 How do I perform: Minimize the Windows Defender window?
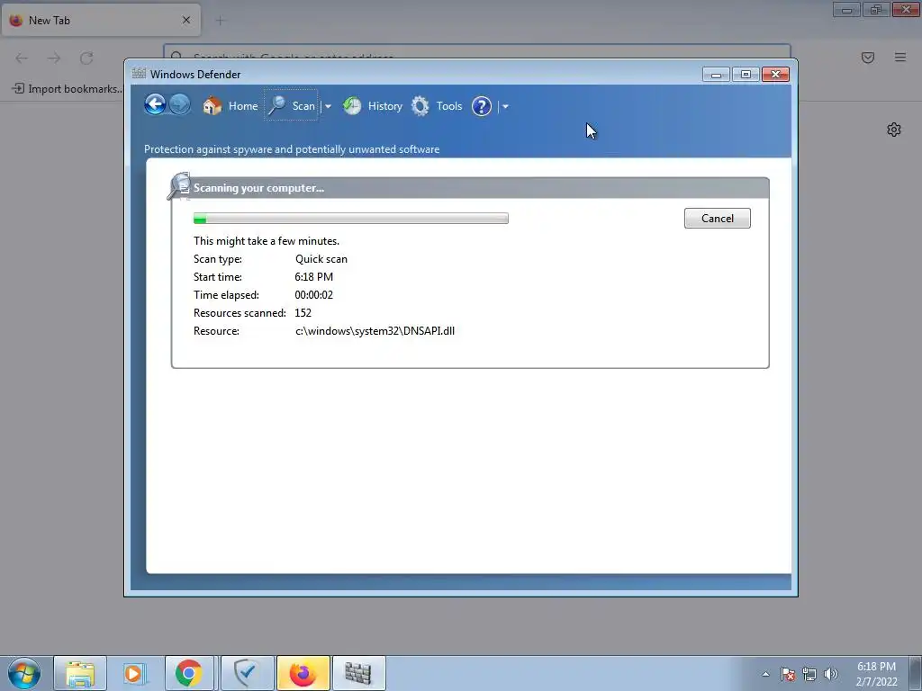(716, 75)
